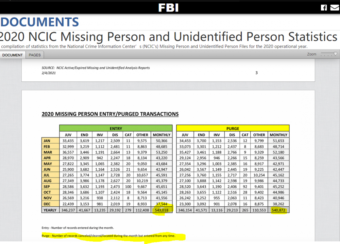Click the yellow PURGE table header

[233, 129]
